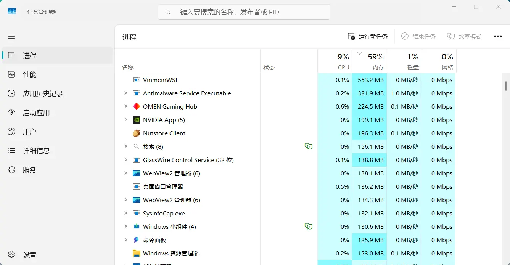Click 效率模式 button

click(x=464, y=36)
